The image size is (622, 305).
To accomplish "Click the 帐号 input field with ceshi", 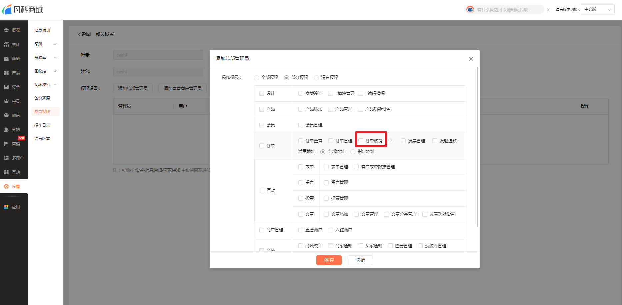I will click(158, 55).
